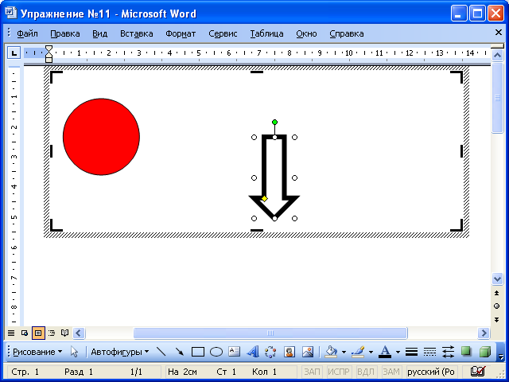Toggle ЗАМ overtype mode indicator
509x382 pixels.
pyautogui.click(x=390, y=372)
